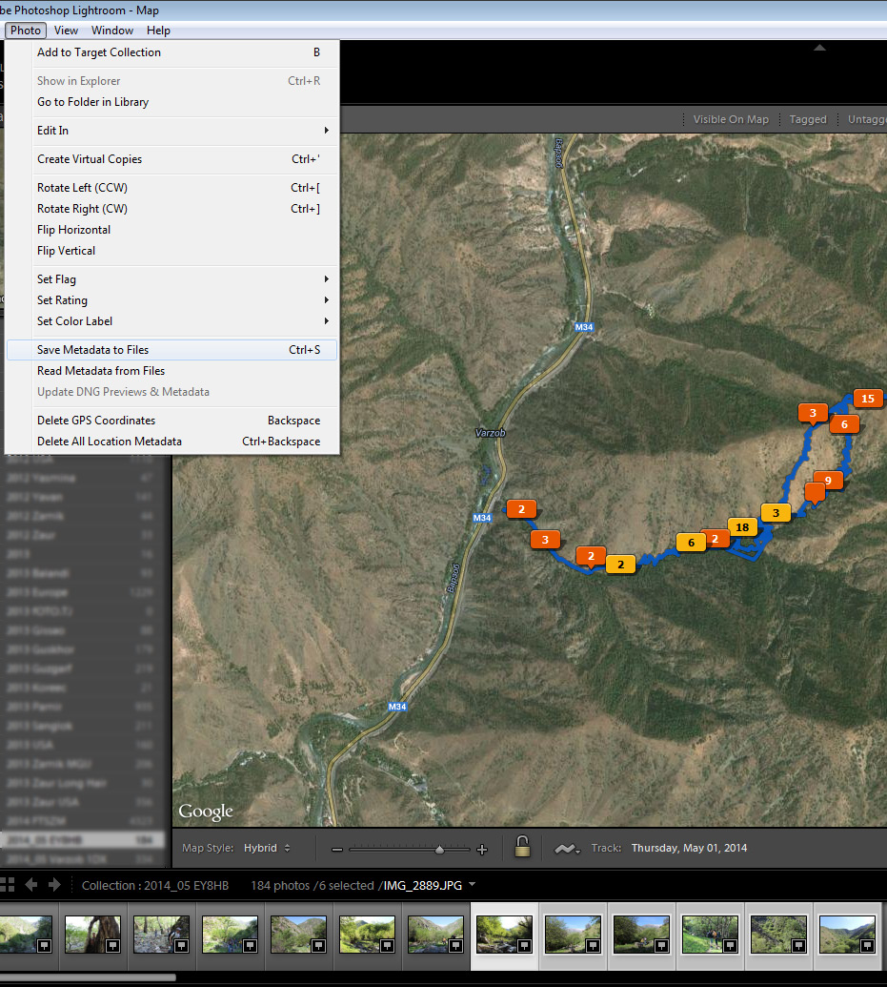The width and height of the screenshot is (887, 987).
Task: Toggle the lock markers padlock icon
Action: [522, 847]
